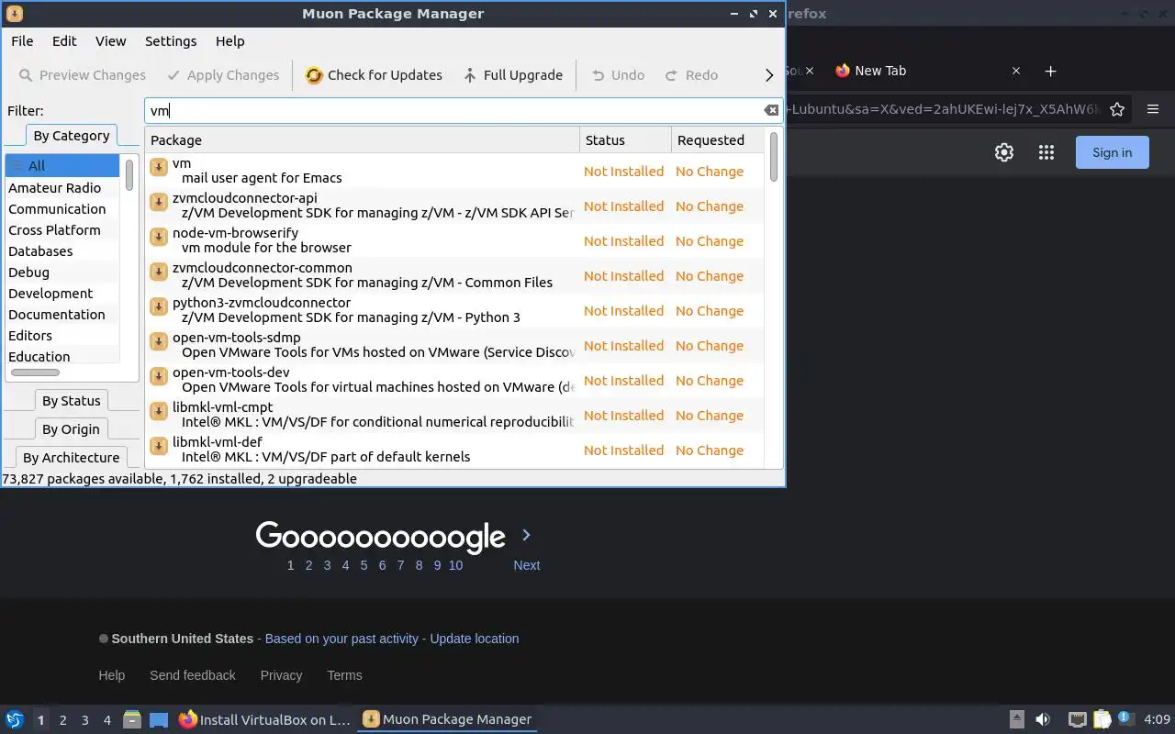The height and width of the screenshot is (734, 1175).
Task: Click the Check for Updates refresh icon
Action: tap(314, 75)
